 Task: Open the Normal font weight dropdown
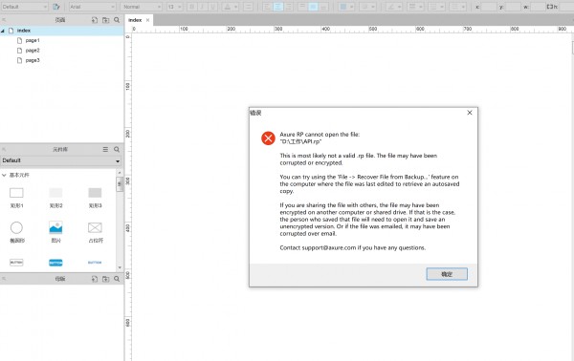pos(141,7)
